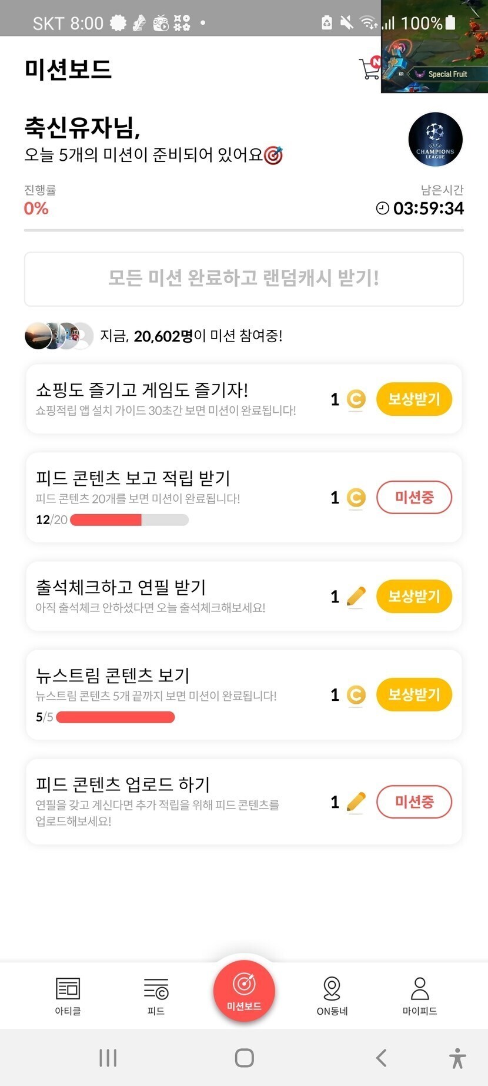Go to the ON동네 tab
Image resolution: width=488 pixels, height=1086 pixels.
pos(332,996)
